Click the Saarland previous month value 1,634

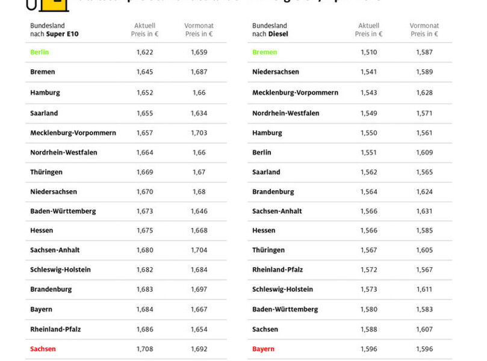(199, 113)
